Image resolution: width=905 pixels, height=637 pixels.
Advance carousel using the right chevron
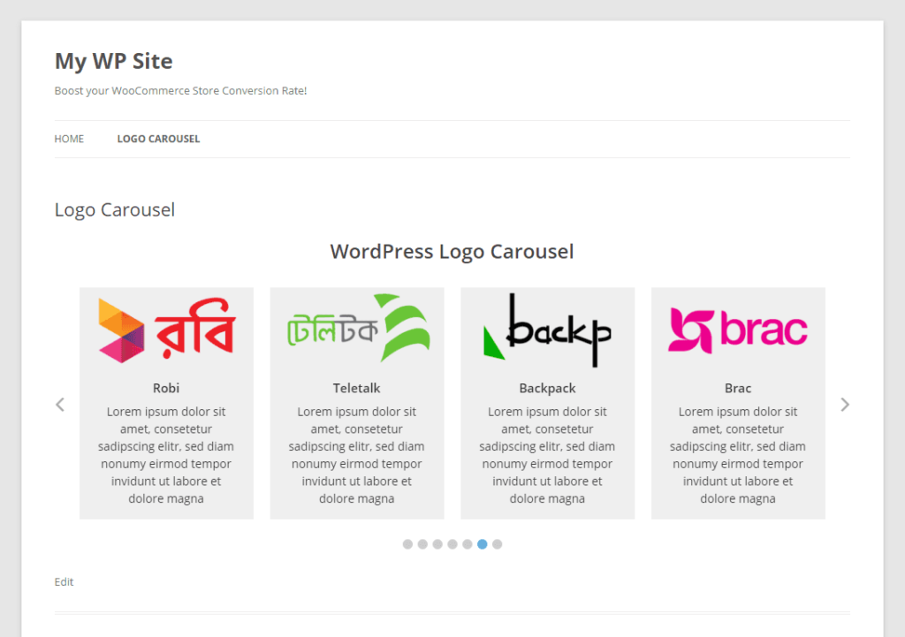(x=845, y=404)
